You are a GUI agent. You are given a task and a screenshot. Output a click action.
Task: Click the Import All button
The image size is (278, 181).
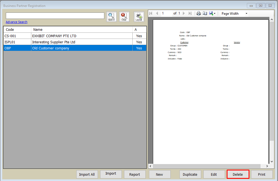point(87,174)
